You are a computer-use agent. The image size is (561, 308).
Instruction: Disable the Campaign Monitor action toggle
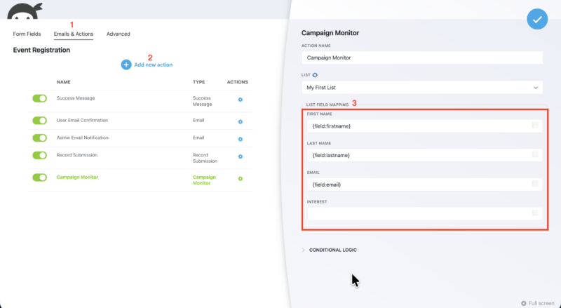(40, 178)
